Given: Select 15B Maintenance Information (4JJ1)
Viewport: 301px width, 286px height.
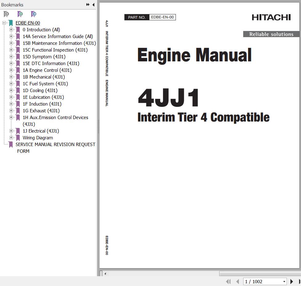Looking at the screenshot, I should [59, 43].
